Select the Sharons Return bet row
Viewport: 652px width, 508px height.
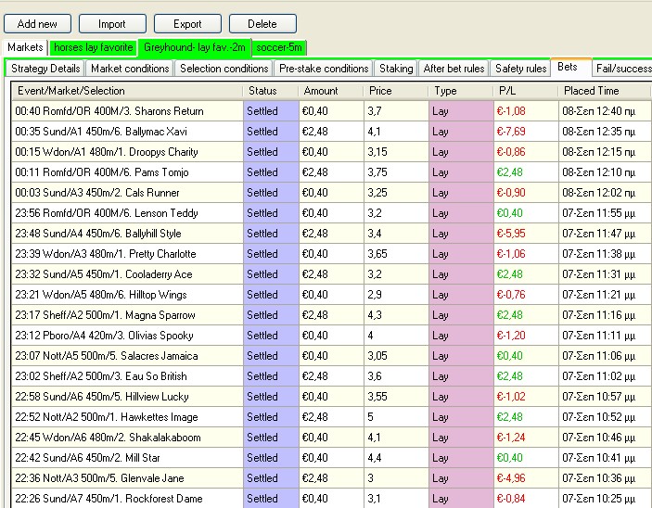331,111
